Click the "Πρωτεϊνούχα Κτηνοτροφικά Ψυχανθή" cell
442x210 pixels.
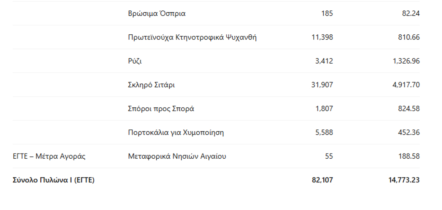(x=192, y=37)
